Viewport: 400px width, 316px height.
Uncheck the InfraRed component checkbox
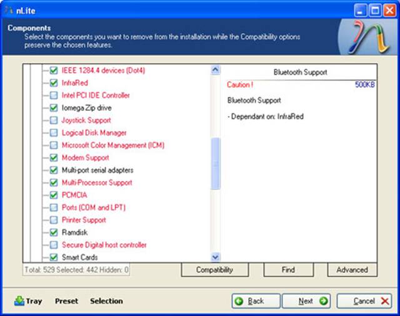54,83
